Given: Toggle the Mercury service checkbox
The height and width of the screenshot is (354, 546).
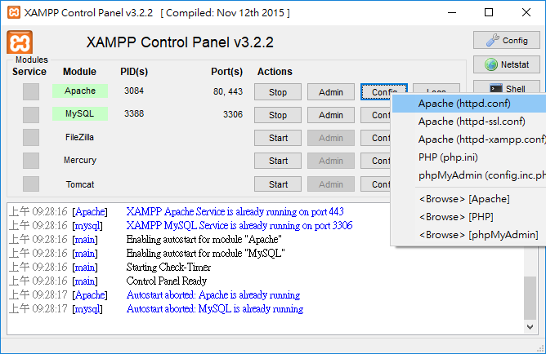Looking at the screenshot, I should pos(31,161).
